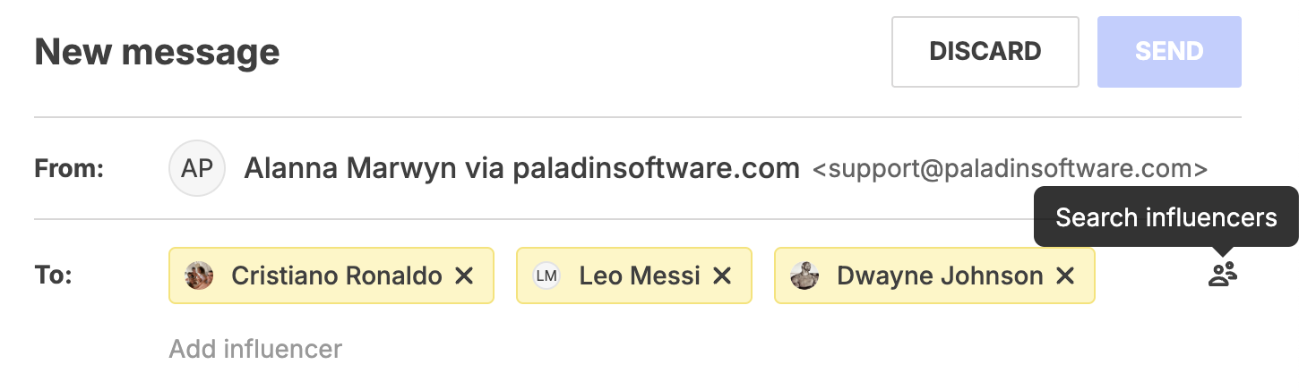Select the Dwayne Johnson recipient name
1299x390 pixels.
(x=940, y=276)
